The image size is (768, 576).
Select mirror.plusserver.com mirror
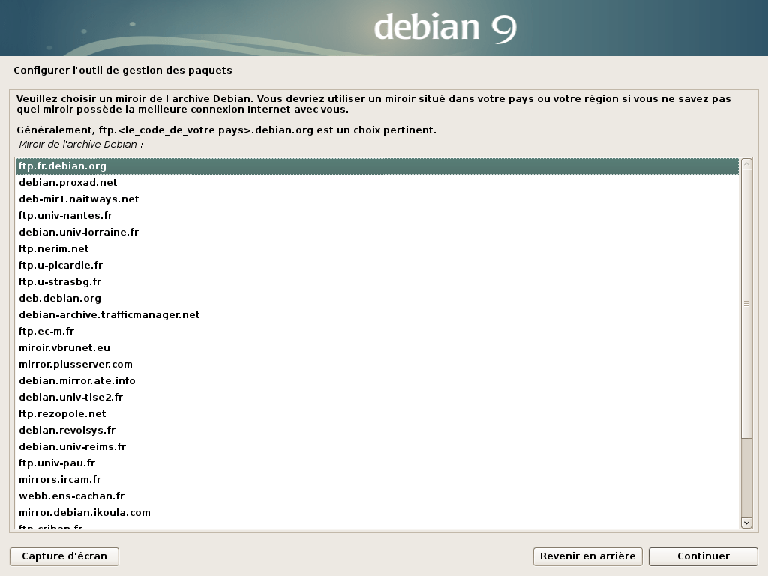376,364
